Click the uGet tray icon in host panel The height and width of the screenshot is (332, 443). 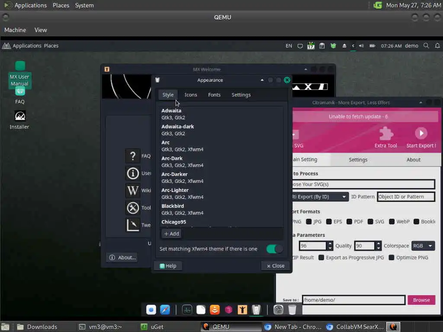coord(378,5)
